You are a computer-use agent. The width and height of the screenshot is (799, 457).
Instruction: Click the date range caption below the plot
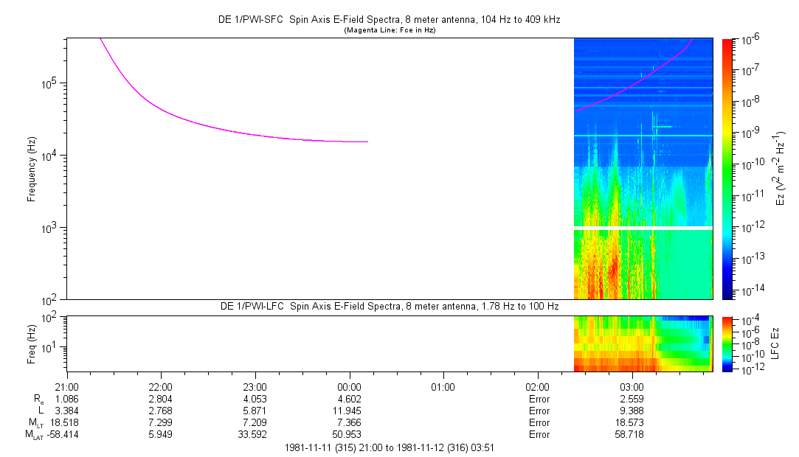point(388,447)
